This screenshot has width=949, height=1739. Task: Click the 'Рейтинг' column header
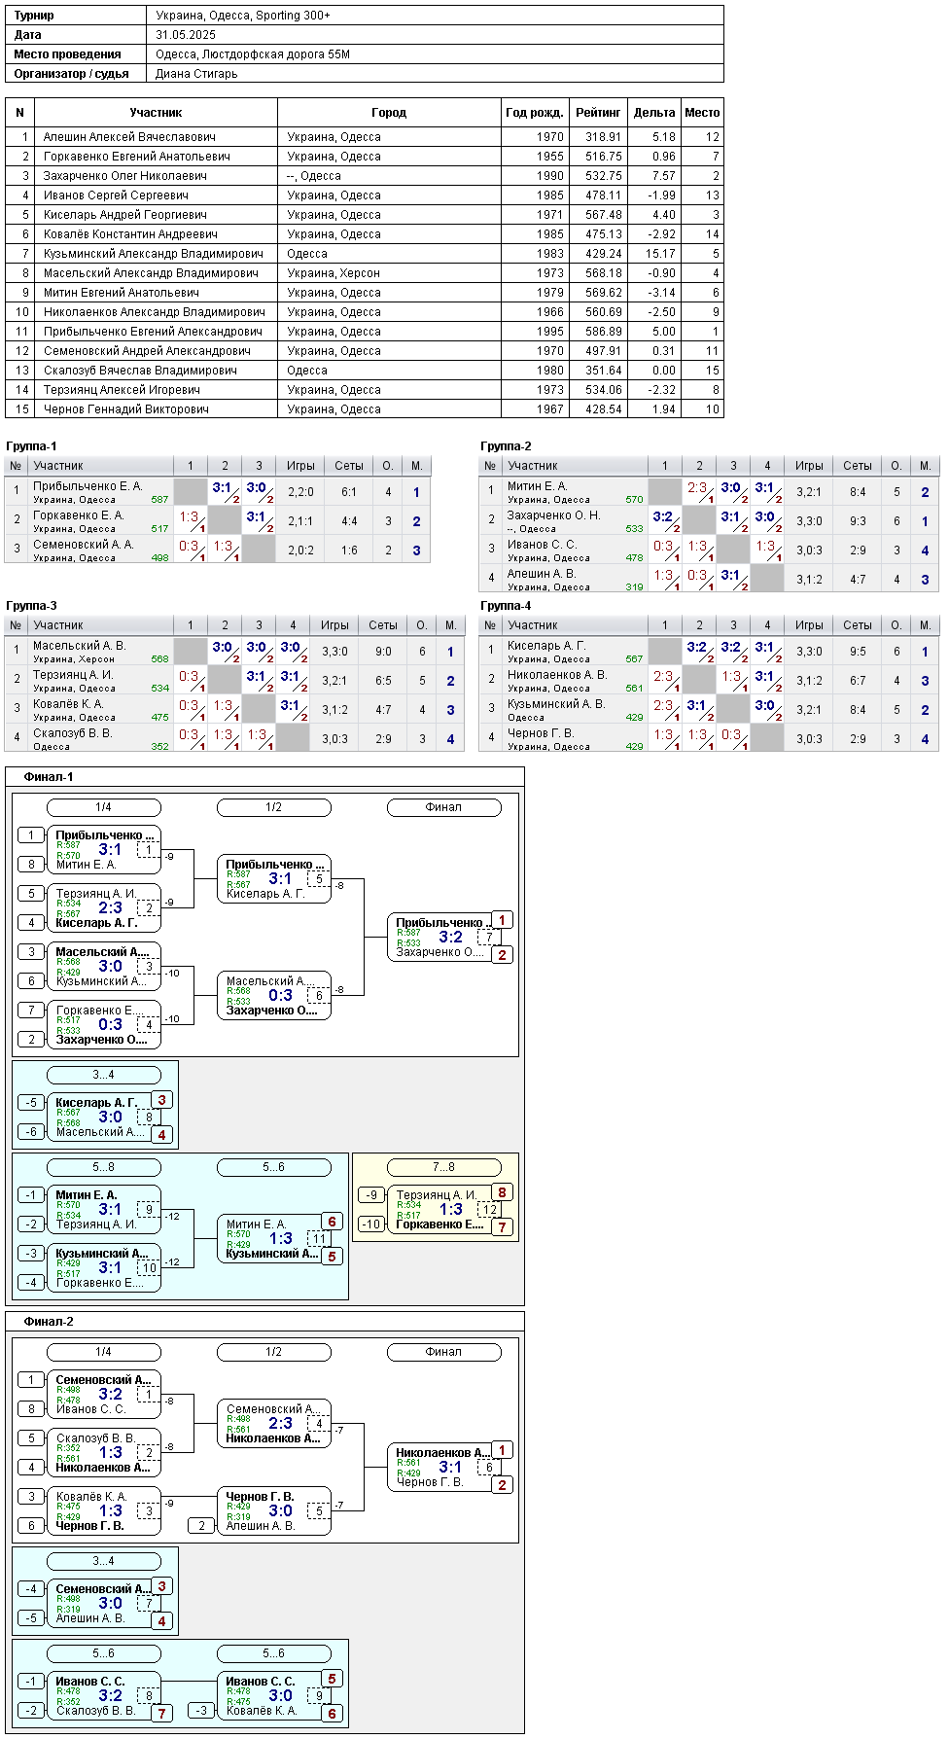click(598, 113)
